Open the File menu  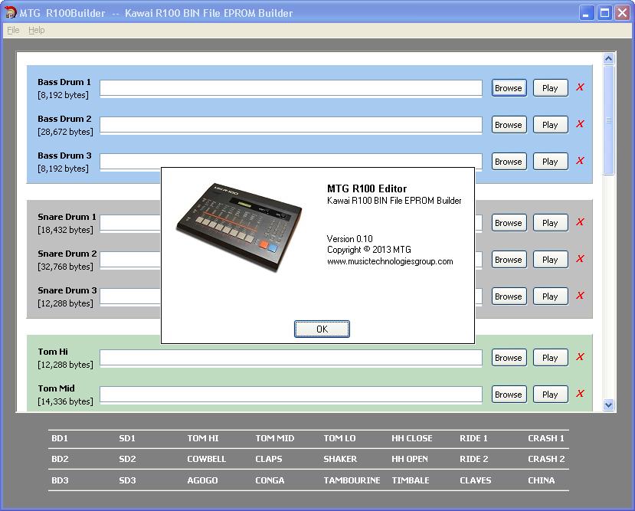(x=13, y=30)
